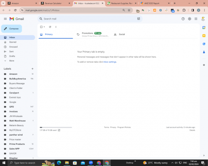Open the select dropdown arrow beside checkbox

pos(44,27)
